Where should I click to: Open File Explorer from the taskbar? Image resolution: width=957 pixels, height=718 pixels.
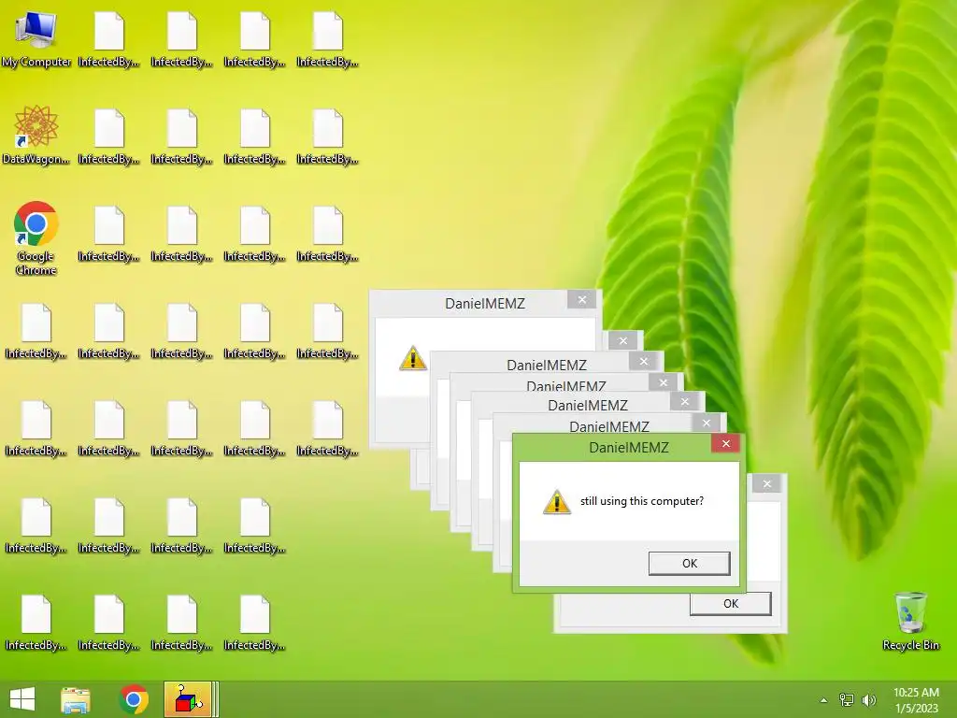[76, 699]
